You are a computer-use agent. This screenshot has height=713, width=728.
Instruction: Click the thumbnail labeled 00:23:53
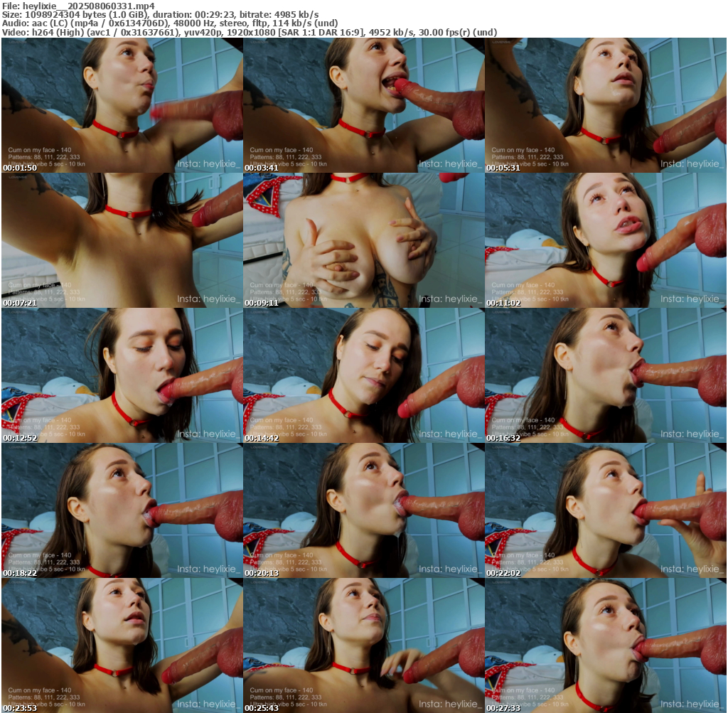coord(122,645)
